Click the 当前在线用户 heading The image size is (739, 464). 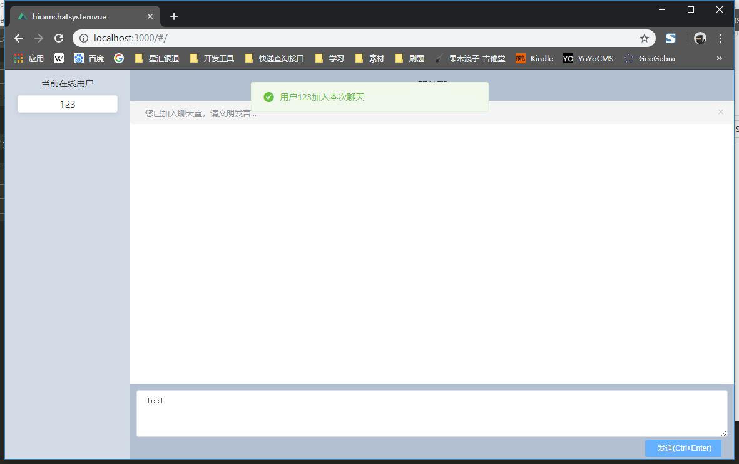tap(68, 83)
